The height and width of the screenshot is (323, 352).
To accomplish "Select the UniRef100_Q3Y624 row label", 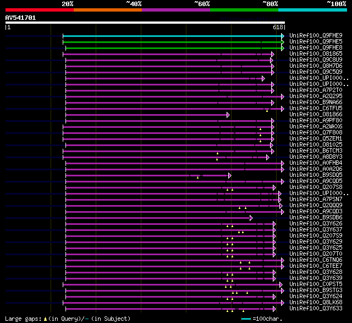I will click(x=316, y=297).
